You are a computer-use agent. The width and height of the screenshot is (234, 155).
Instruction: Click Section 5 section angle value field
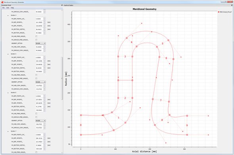[x=39, y=71]
